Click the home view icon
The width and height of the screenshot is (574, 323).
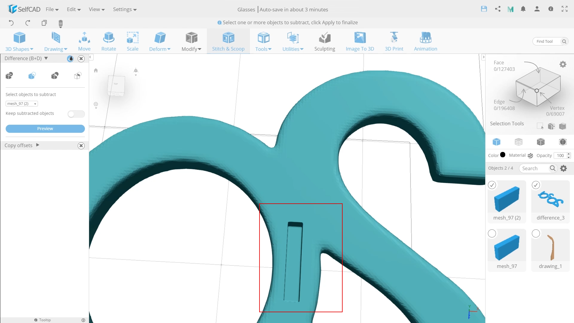[96, 71]
